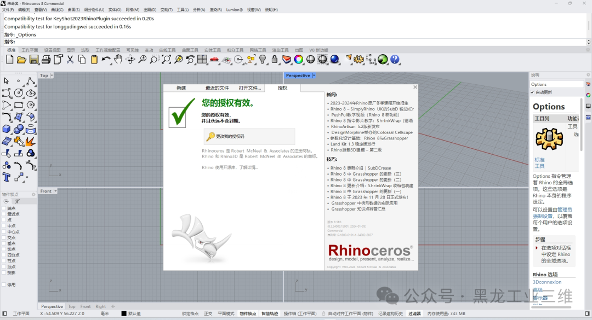Click the light bulb visibility icon
This screenshot has width=592, height=320.
pyautogui.click(x=263, y=60)
